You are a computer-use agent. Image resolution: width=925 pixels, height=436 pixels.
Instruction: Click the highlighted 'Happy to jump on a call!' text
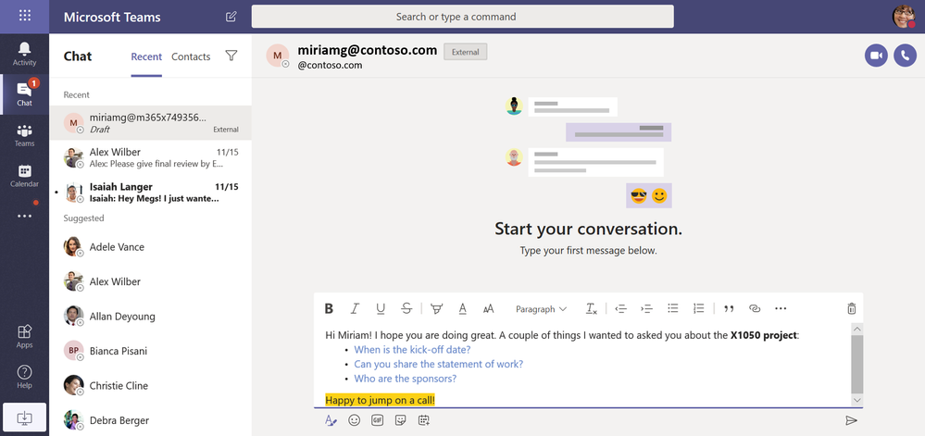(381, 401)
